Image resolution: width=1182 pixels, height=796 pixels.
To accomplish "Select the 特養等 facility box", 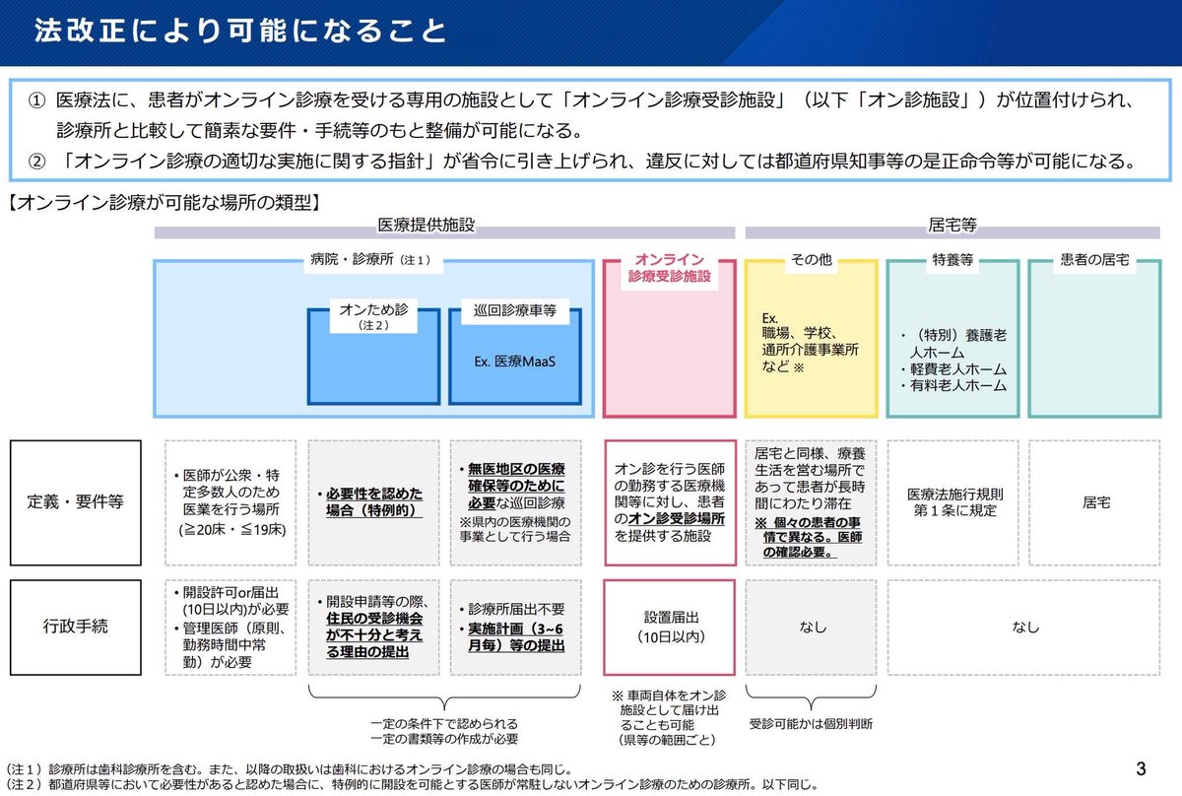I will (x=952, y=340).
